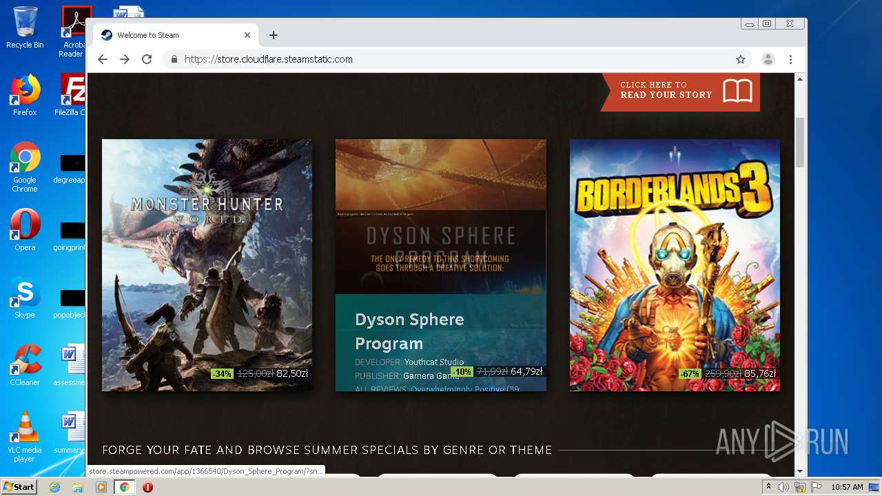882x496 pixels.
Task: Open the Monster Hunter World game card
Action: pyautogui.click(x=207, y=265)
